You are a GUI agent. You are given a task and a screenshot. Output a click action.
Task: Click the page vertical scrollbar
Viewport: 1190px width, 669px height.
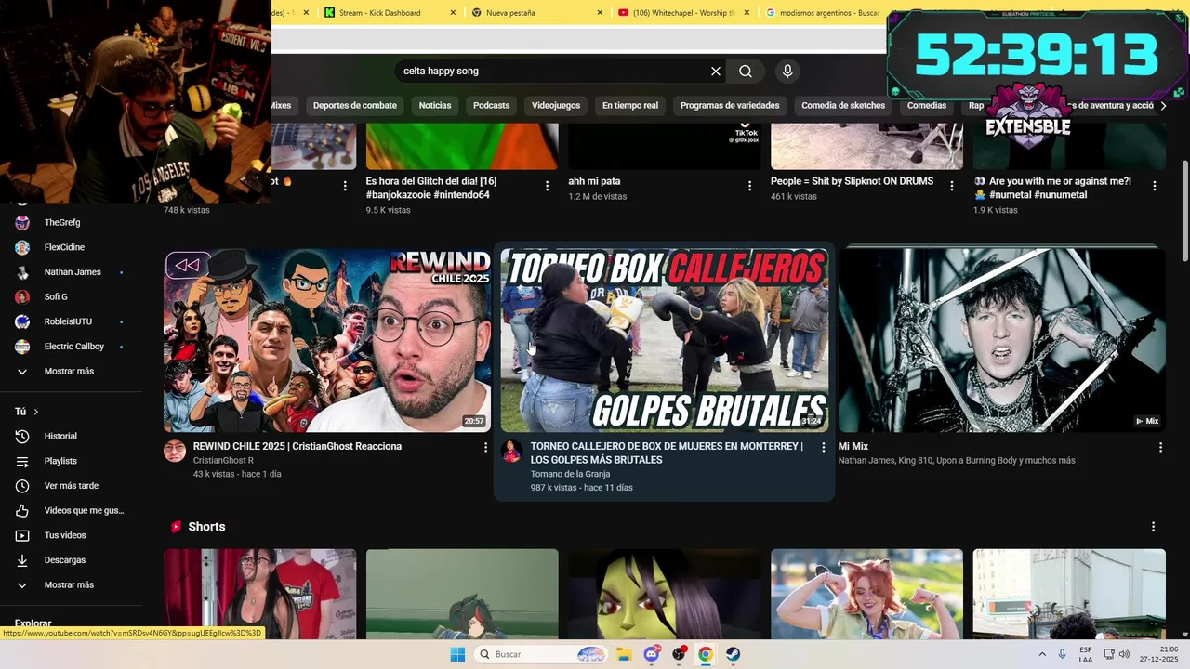tap(1184, 212)
